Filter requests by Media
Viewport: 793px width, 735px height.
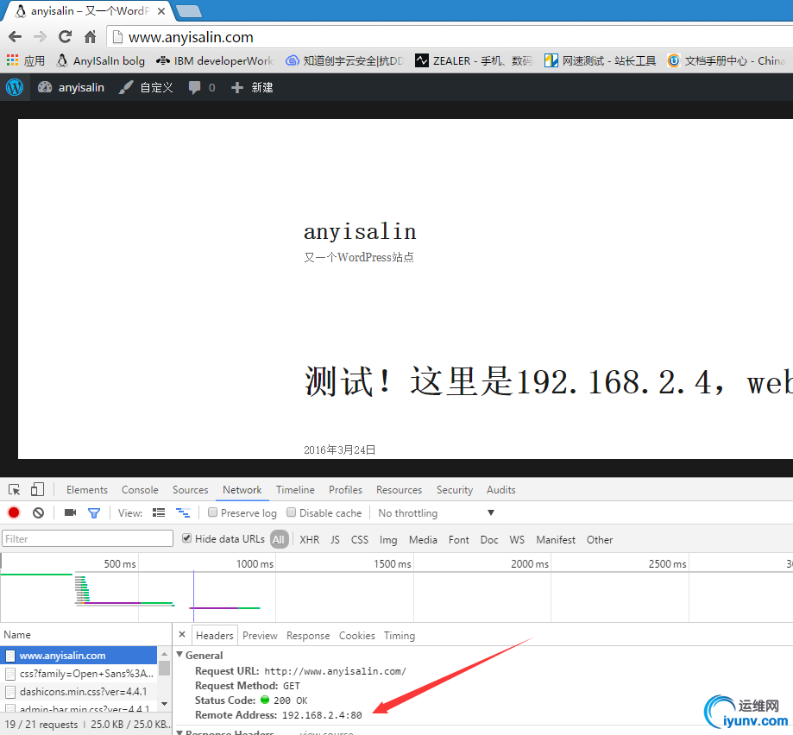coord(423,540)
